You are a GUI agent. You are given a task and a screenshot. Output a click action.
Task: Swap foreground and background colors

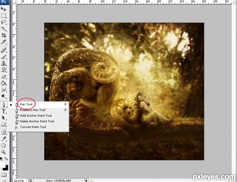6,159
